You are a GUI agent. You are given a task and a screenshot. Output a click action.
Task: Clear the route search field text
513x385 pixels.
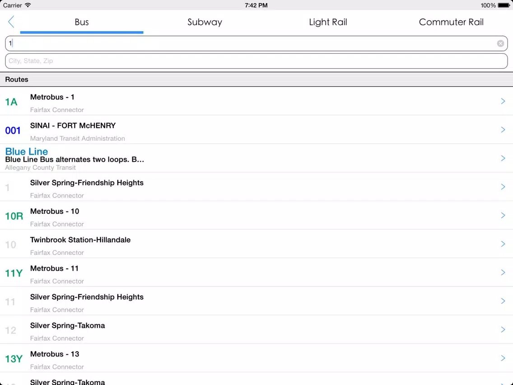pos(500,43)
